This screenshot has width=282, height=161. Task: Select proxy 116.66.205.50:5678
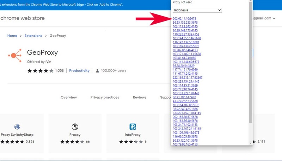[x=185, y=136]
